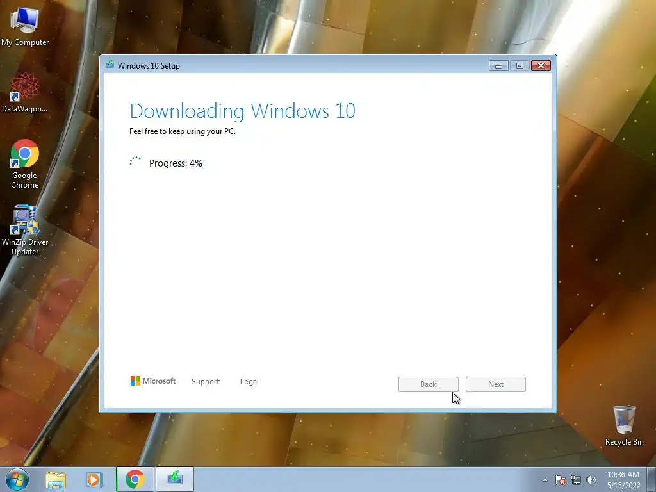Click the Show desktop strip on the taskbar

click(652, 479)
